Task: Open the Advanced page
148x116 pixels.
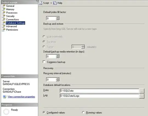Action: 12,26
